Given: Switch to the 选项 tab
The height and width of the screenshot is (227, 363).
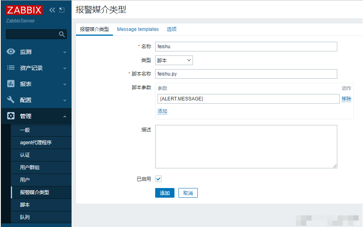Looking at the screenshot, I should coord(172,29).
